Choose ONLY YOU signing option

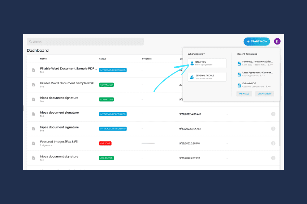pos(207,63)
